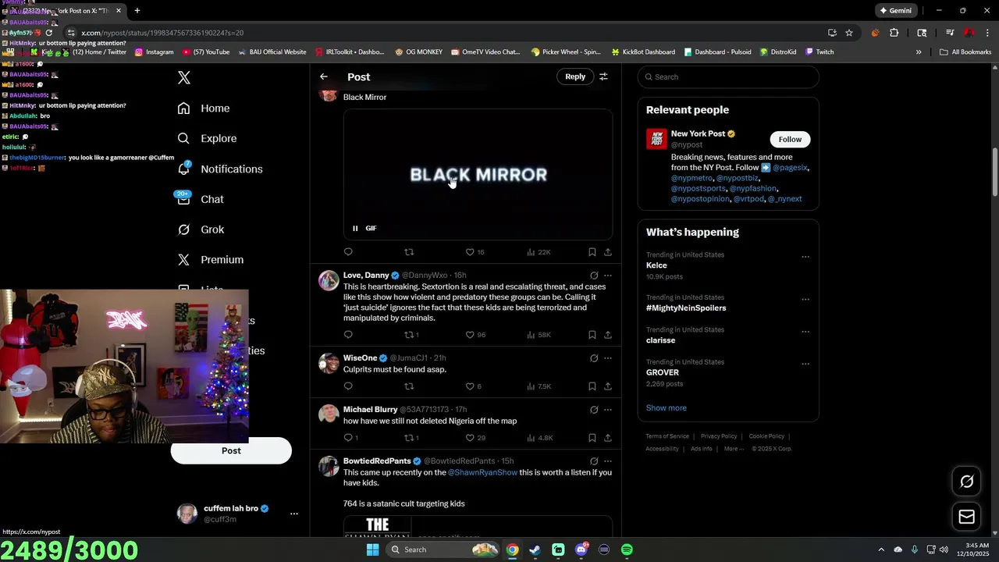Image resolution: width=999 pixels, height=562 pixels.
Task: Open Explore in X sidebar
Action: coord(207,139)
